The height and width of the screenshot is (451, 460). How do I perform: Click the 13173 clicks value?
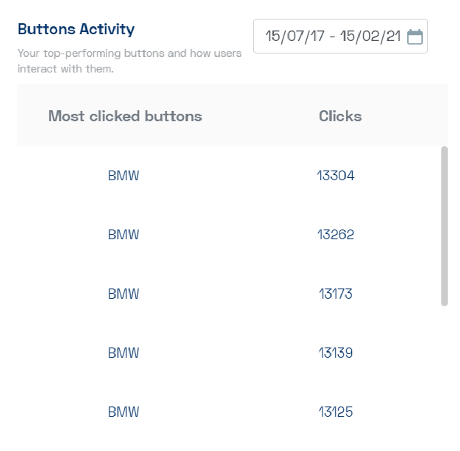click(336, 293)
